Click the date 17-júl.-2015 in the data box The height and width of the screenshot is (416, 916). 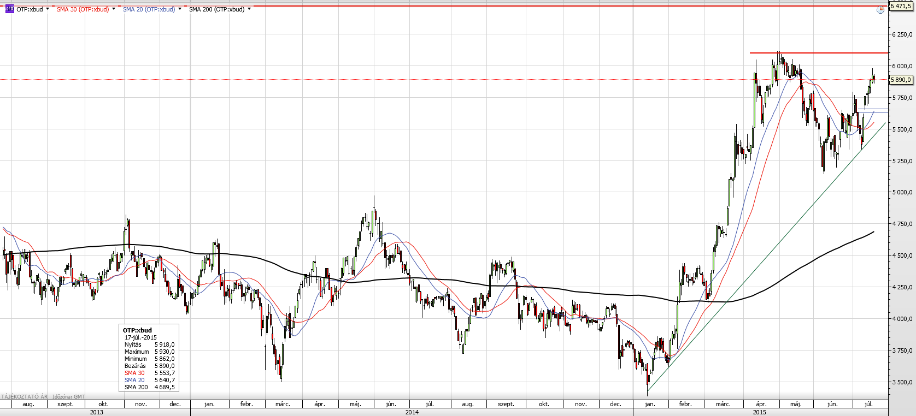140,337
